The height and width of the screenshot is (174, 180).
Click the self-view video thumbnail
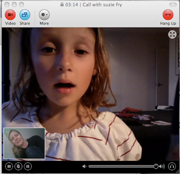tap(24, 143)
